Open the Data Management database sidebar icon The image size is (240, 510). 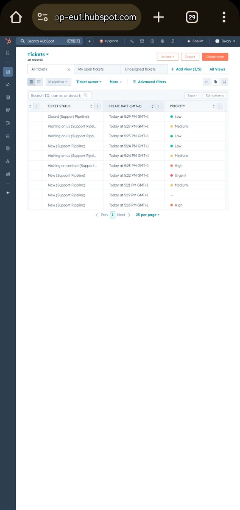point(8,148)
